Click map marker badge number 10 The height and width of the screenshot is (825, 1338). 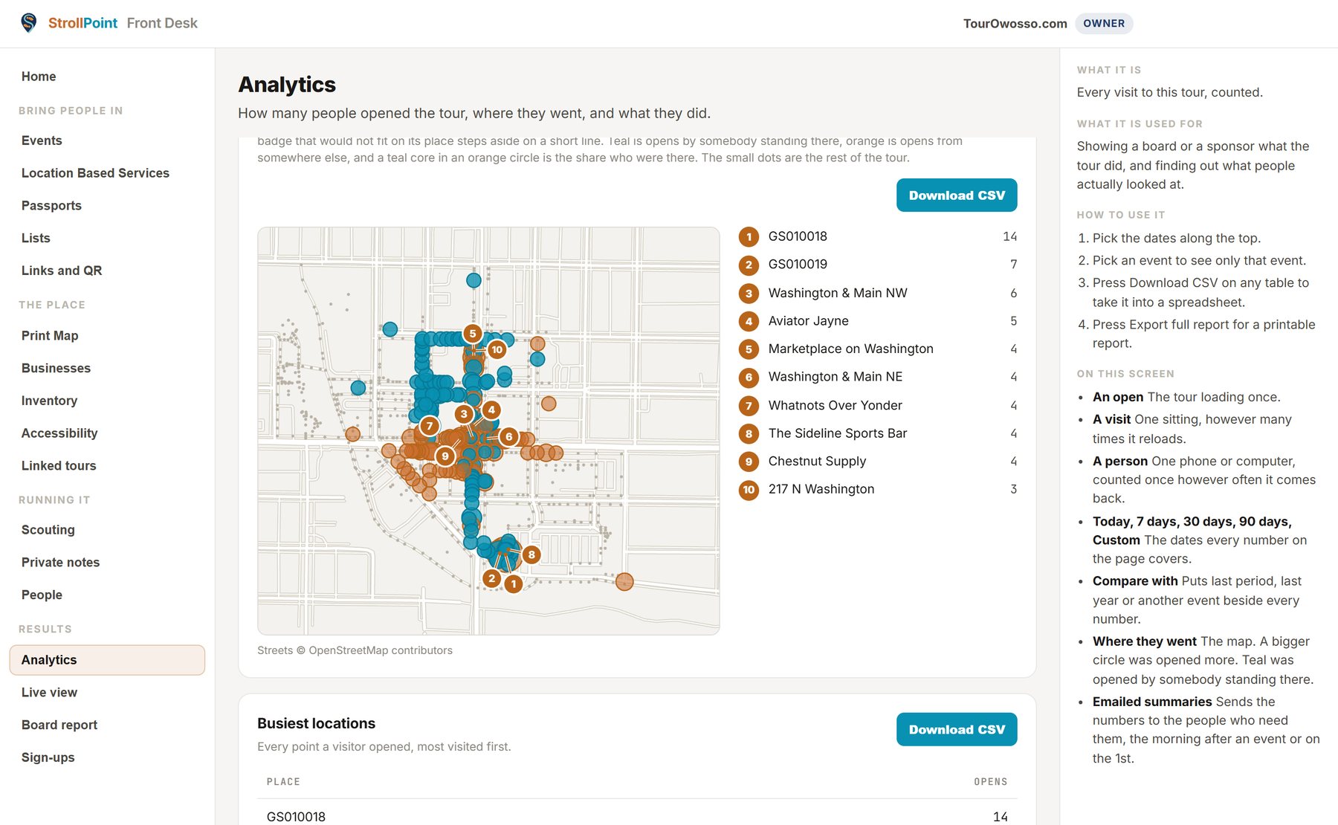tap(497, 349)
